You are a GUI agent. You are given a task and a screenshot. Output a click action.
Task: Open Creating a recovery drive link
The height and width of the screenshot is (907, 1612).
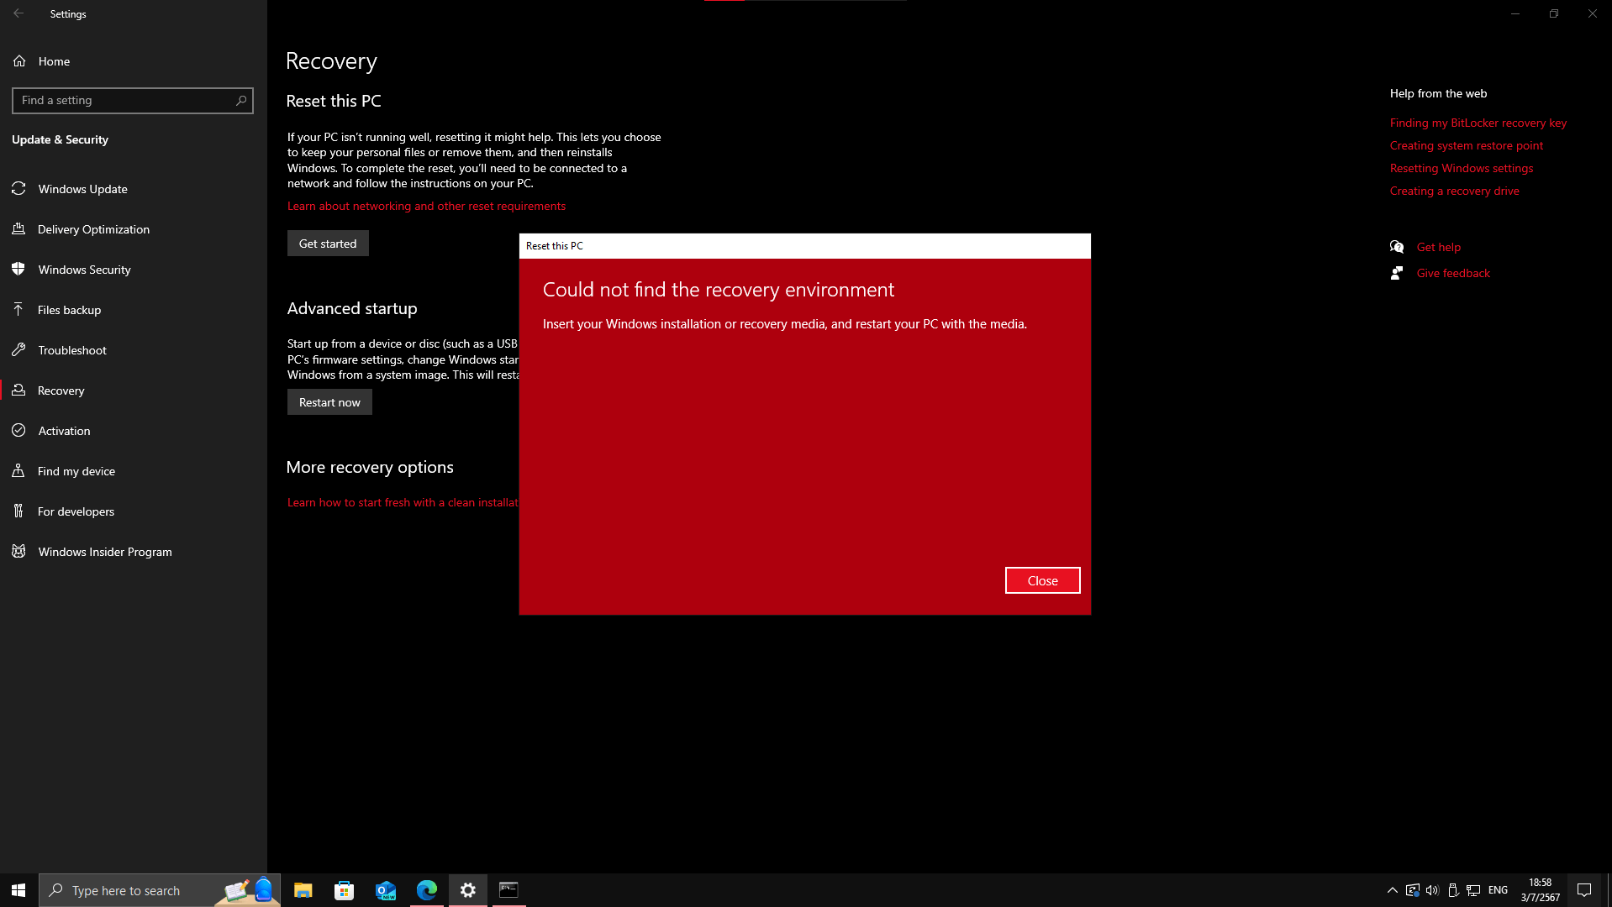click(x=1455, y=191)
